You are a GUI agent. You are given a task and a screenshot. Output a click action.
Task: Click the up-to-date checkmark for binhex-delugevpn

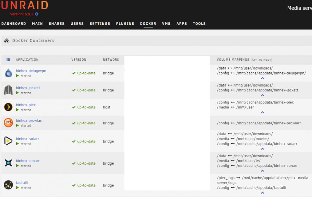click(74, 73)
